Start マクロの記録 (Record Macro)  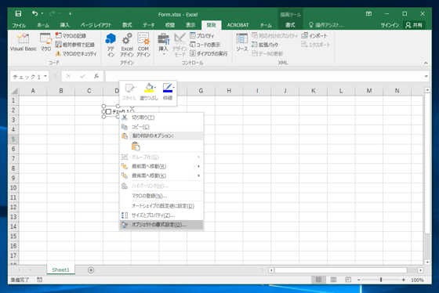71,35
